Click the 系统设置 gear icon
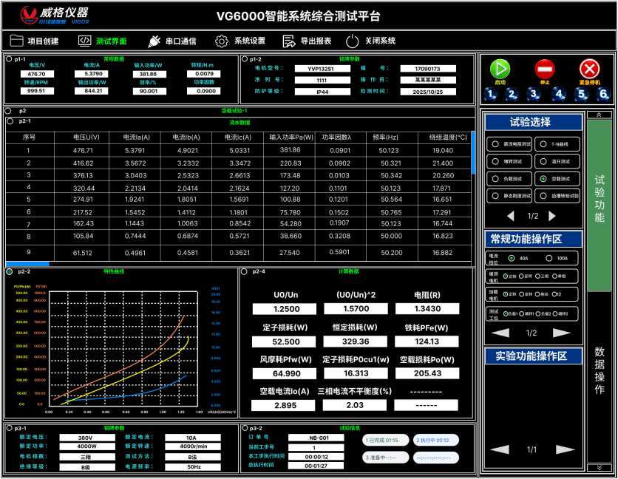Image resolution: width=618 pixels, height=479 pixels. click(x=222, y=41)
